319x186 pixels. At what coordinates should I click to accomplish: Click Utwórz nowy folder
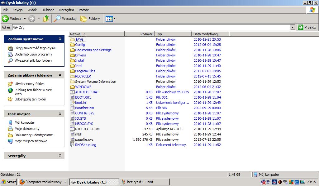click(x=29, y=84)
